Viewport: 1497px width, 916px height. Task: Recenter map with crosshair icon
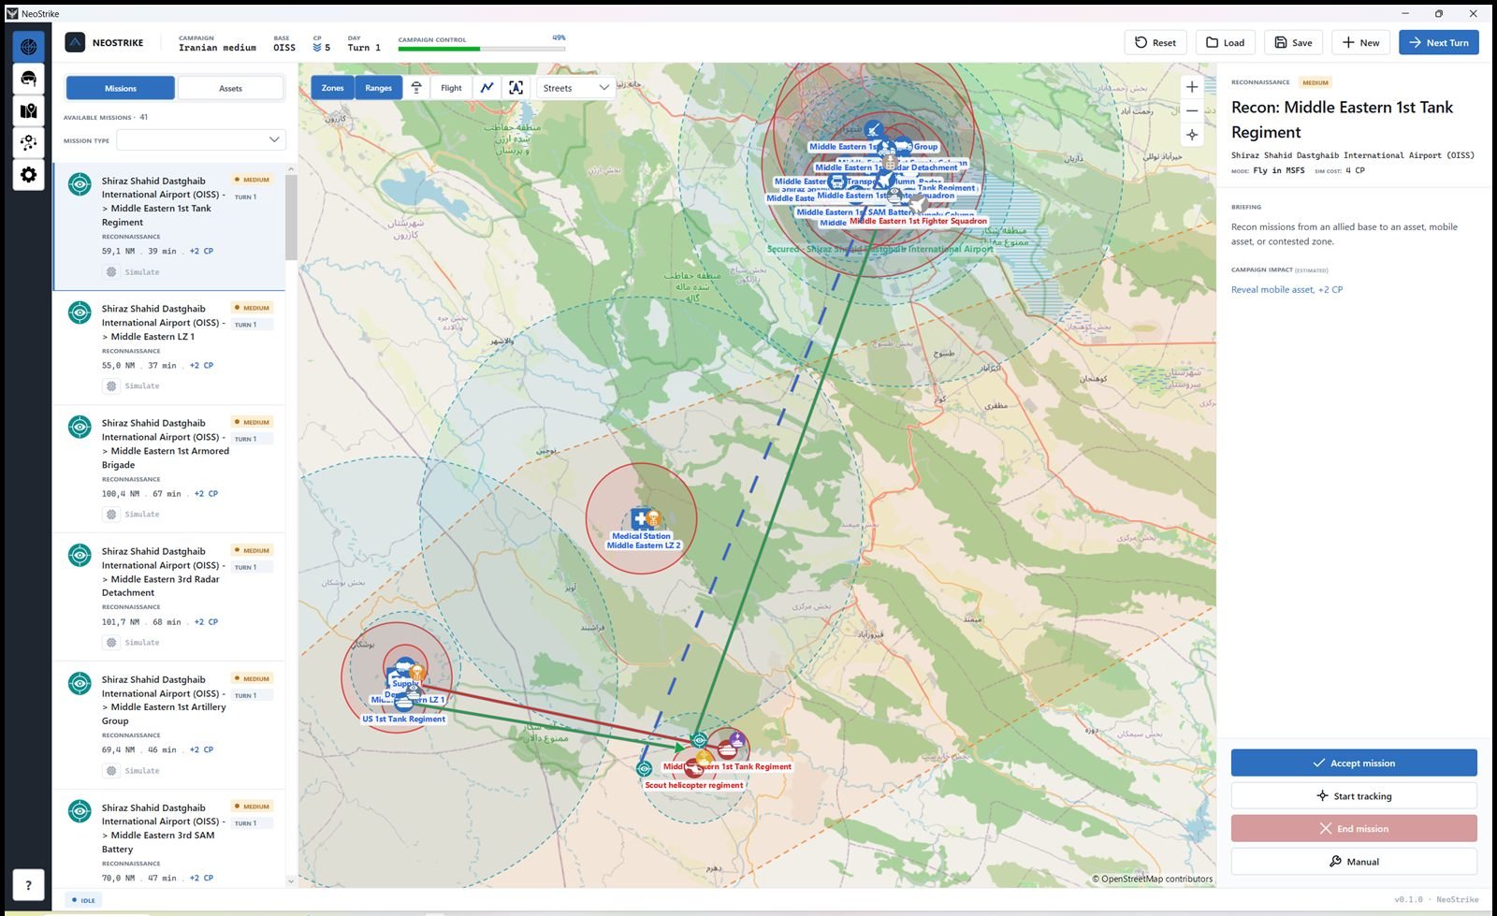[x=1192, y=135]
